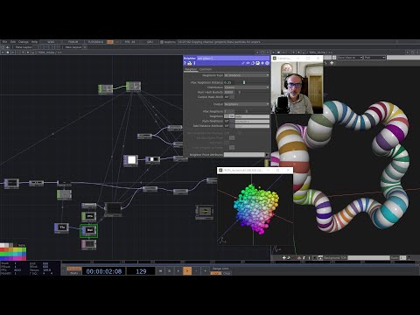The width and height of the screenshot is (420, 315).
Task: Select the green-highlighted node in network editor
Action: point(89,230)
